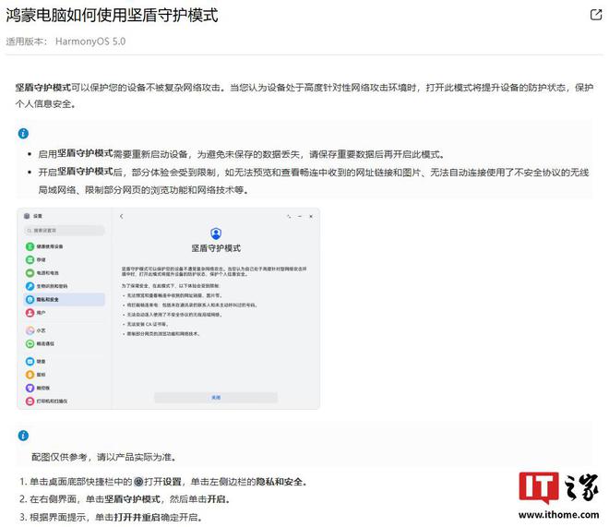The width and height of the screenshot is (609, 527).
Task: Click the 配图仅供参考，请以产品实际为准 note
Action: click(x=103, y=457)
